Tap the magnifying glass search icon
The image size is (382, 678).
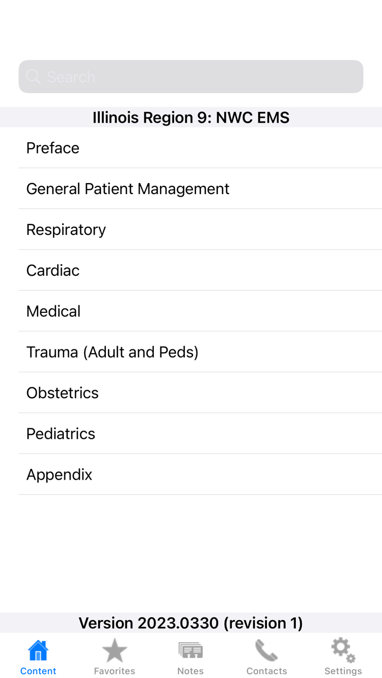pos(33,77)
